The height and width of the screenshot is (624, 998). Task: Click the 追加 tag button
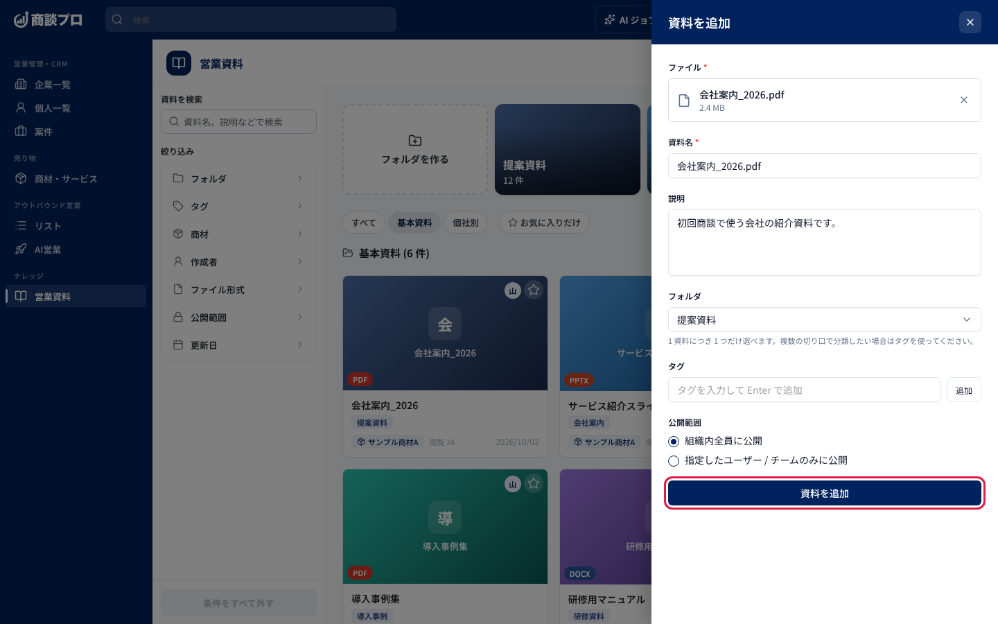point(963,390)
